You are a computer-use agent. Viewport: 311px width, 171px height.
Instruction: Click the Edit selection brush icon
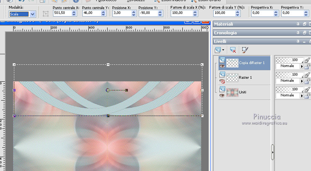245,50
